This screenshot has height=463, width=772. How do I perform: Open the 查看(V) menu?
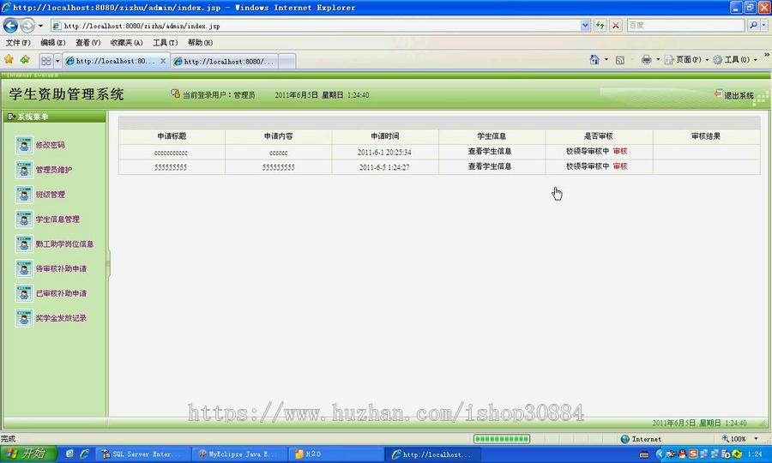coord(88,43)
